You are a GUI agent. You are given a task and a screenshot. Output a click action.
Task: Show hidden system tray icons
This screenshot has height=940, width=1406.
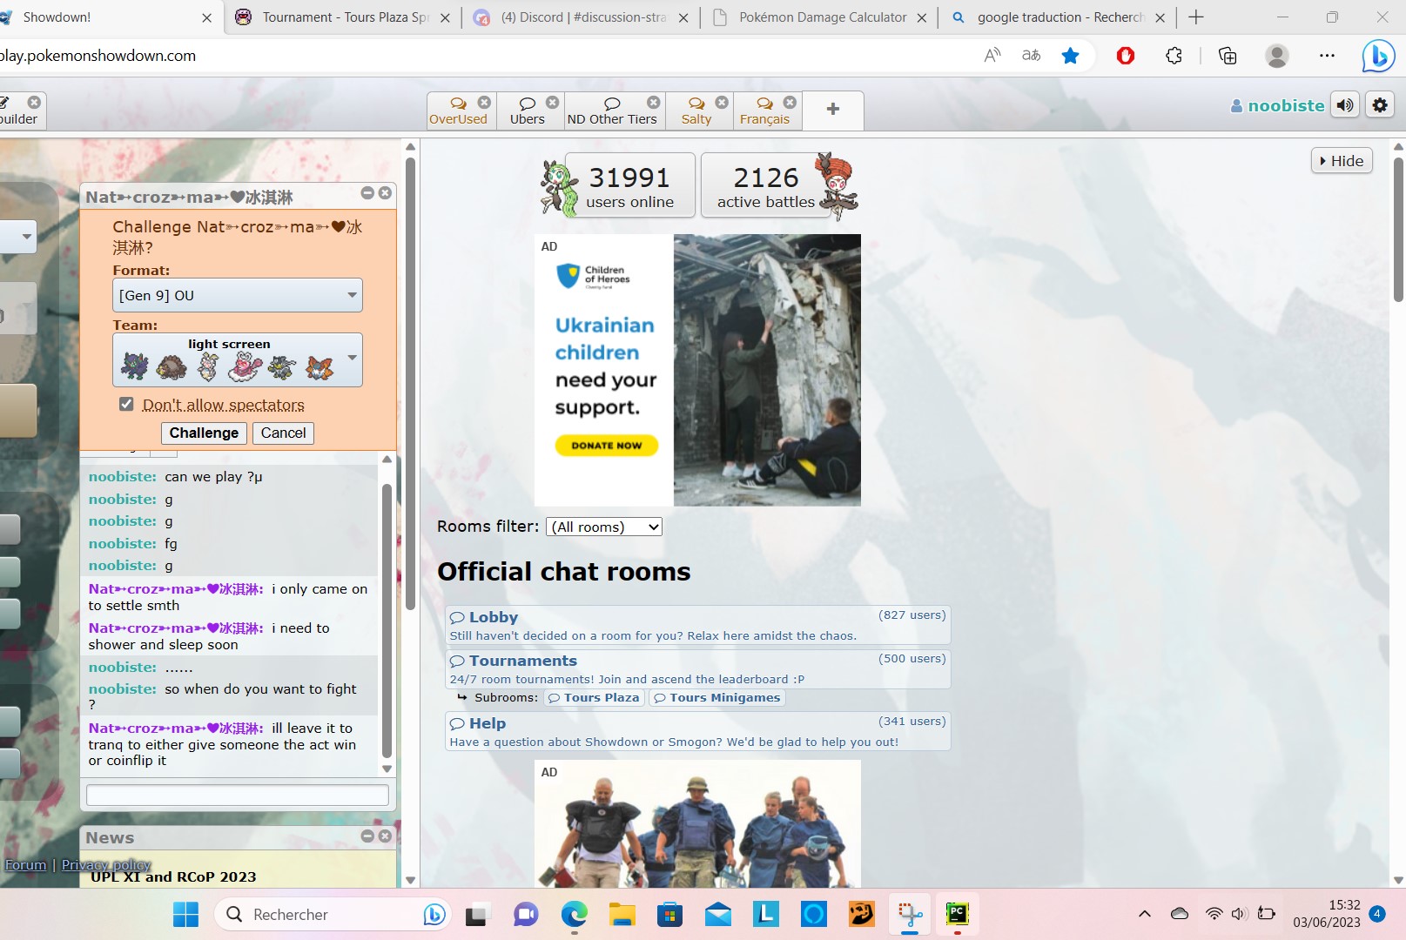point(1145,914)
